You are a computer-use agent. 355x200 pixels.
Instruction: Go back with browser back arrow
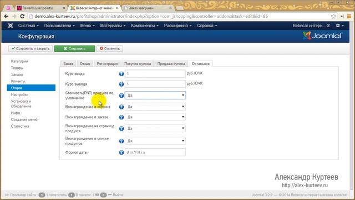coord(6,16)
